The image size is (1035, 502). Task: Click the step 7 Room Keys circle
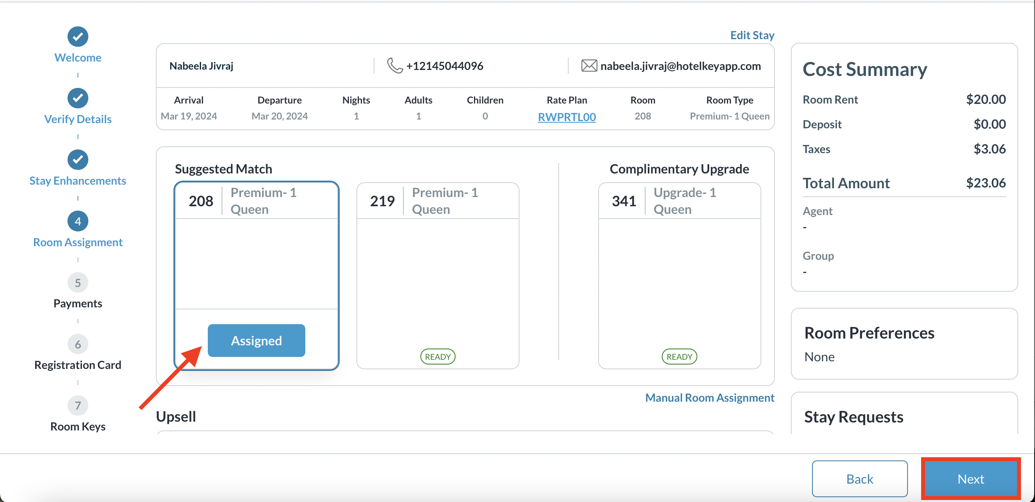(78, 406)
